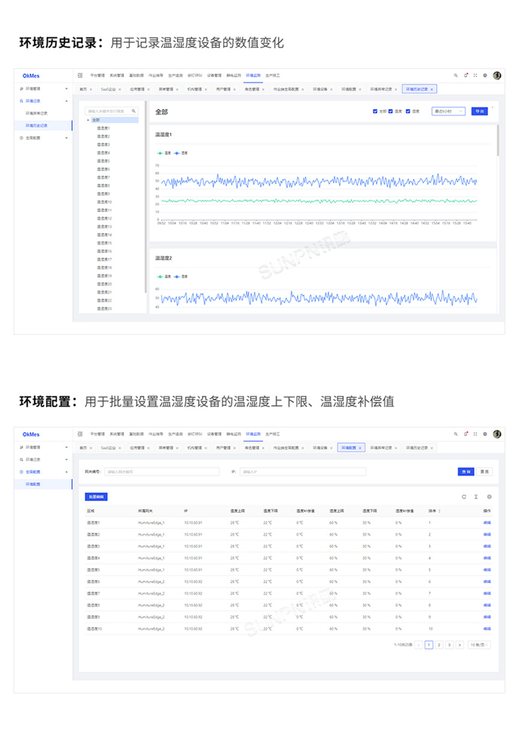
Task: Open 环境监测 top menu in 环境历史记录 screenshot
Action: click(x=253, y=76)
